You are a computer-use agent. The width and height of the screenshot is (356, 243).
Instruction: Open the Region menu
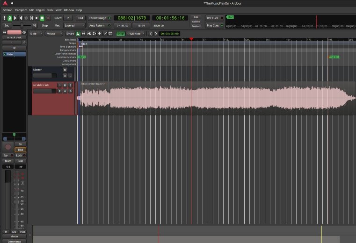[x=40, y=10]
